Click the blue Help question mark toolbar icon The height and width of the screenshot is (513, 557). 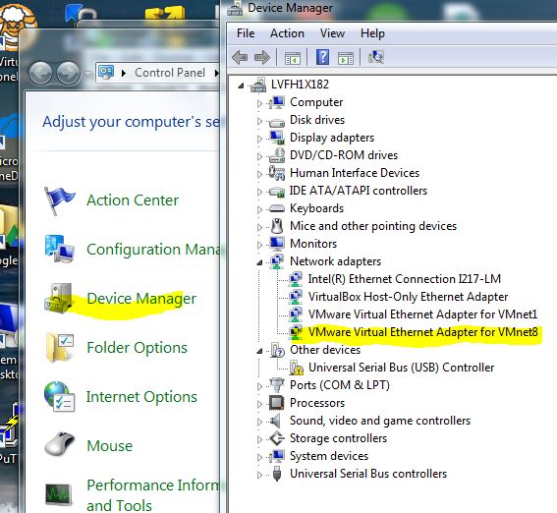coord(322,57)
